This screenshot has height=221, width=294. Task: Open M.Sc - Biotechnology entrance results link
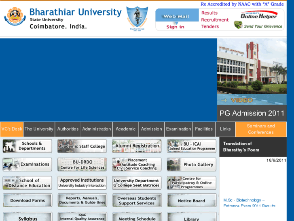(249, 203)
